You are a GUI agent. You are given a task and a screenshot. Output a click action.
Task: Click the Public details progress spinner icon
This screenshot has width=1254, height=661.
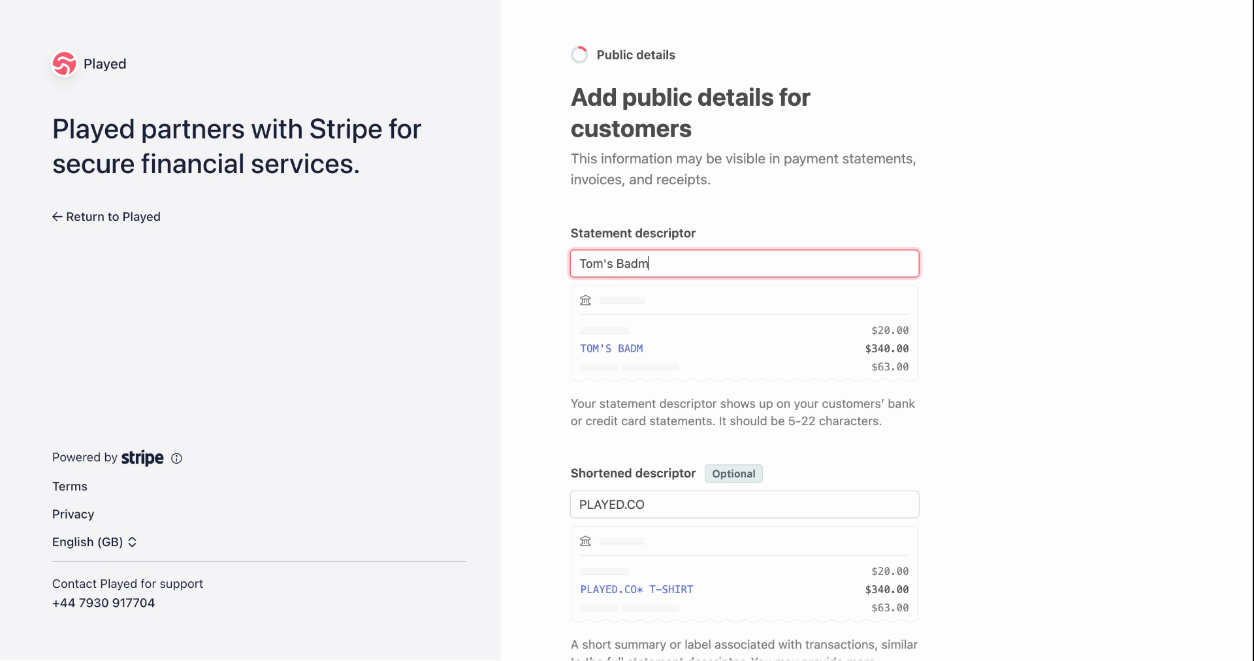(x=579, y=55)
